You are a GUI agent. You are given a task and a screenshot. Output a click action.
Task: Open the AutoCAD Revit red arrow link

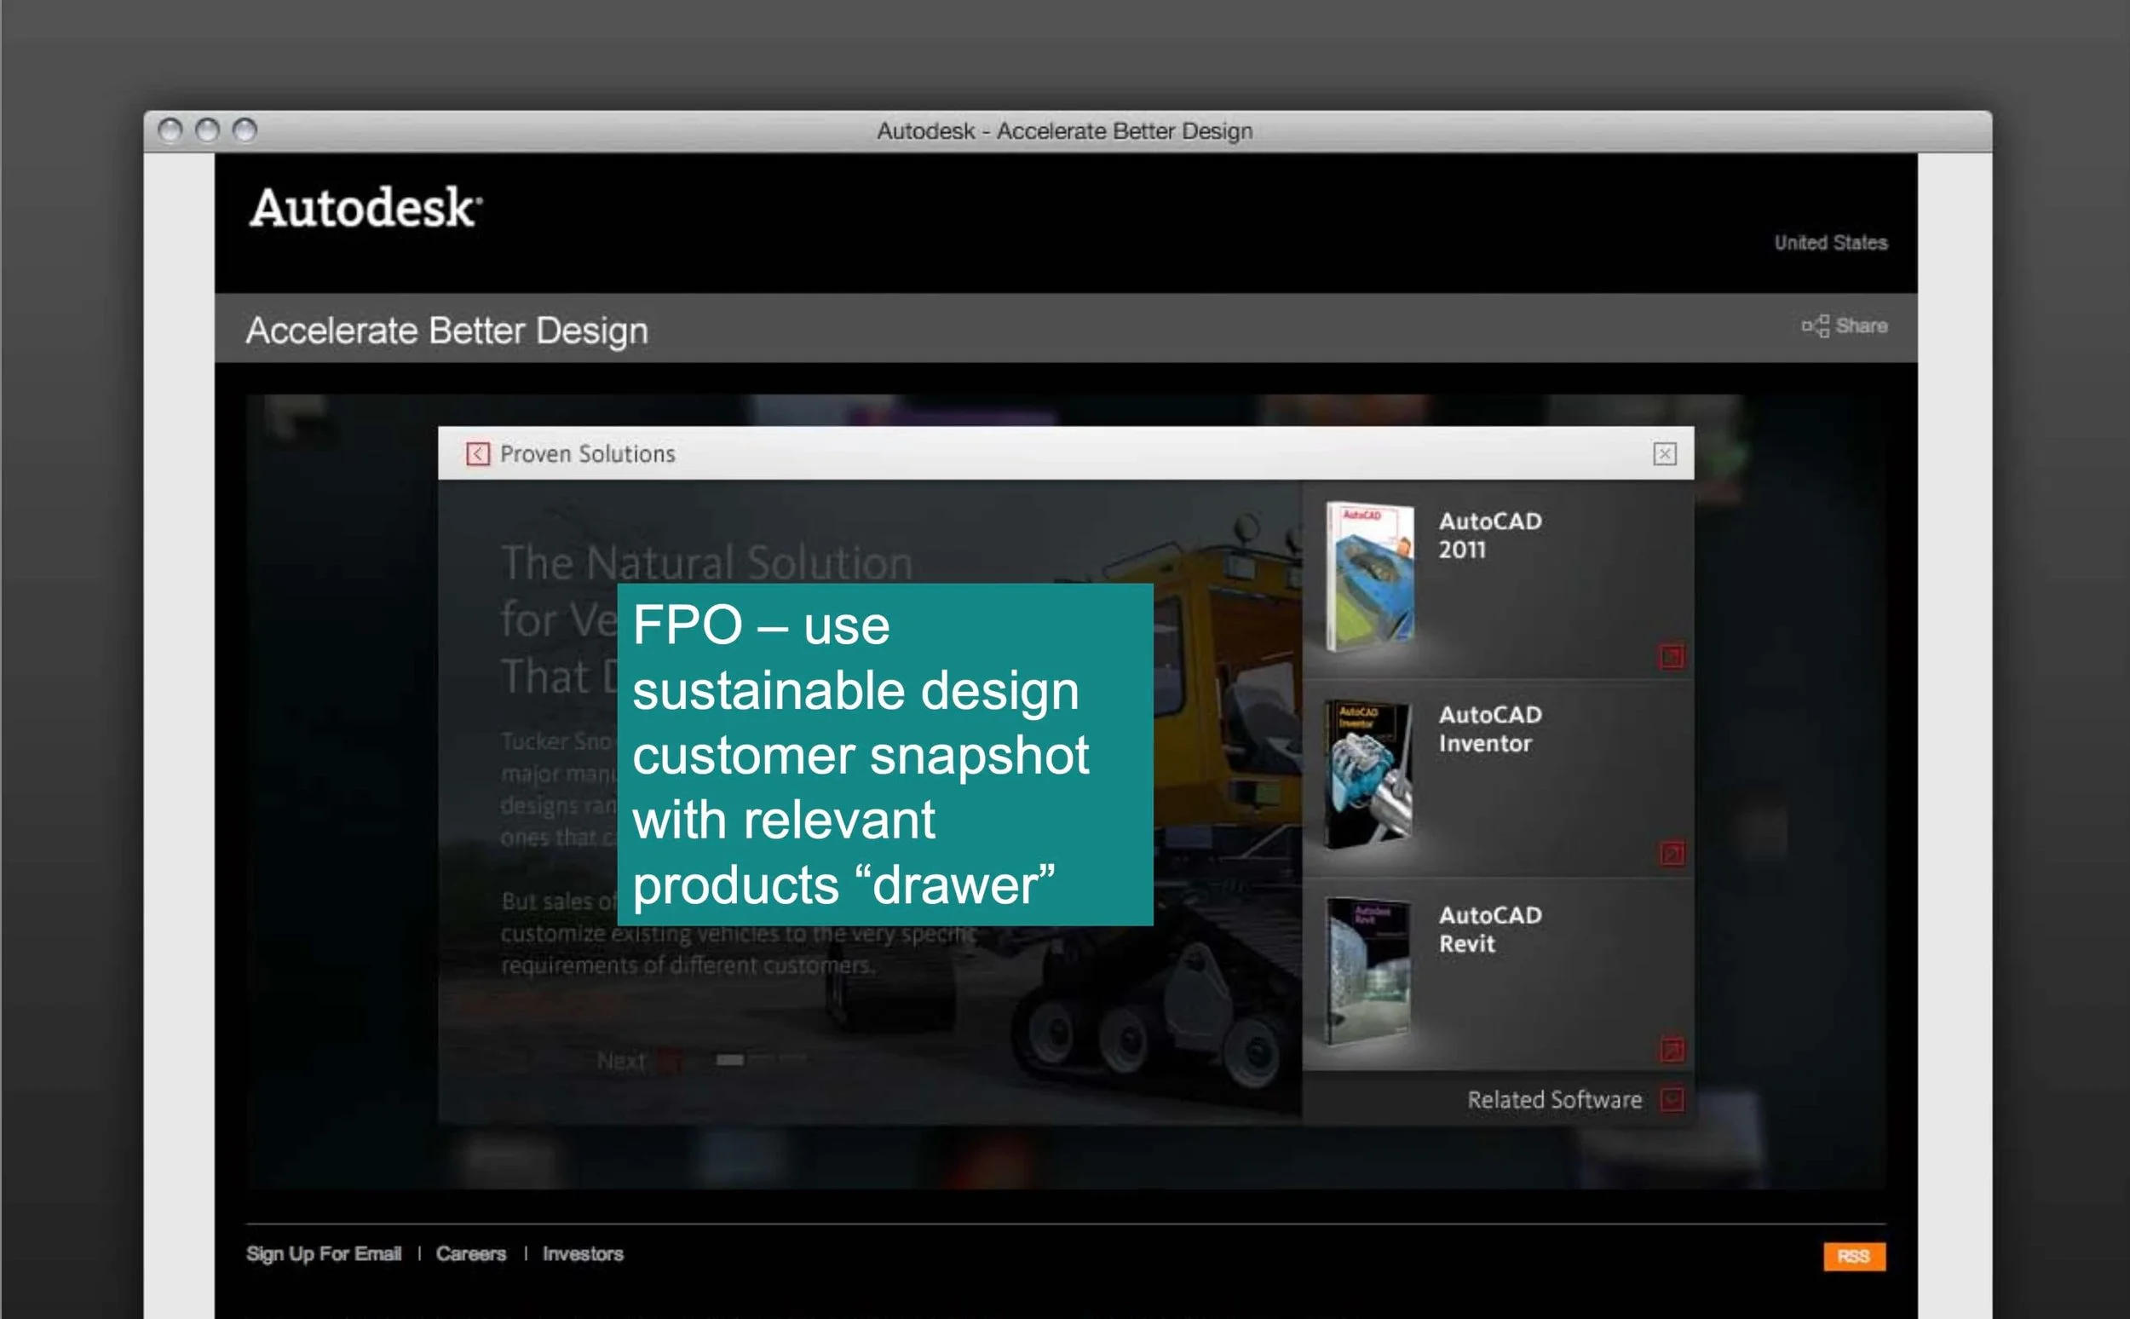[1672, 1050]
